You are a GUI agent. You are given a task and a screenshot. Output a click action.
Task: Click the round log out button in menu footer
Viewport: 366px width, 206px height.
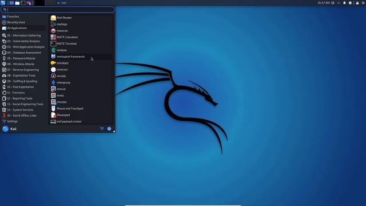tap(109, 129)
